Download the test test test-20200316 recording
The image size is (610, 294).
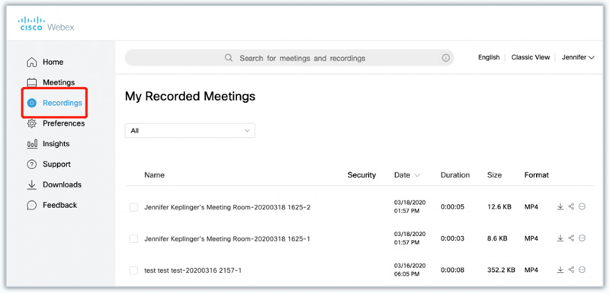pyautogui.click(x=560, y=270)
